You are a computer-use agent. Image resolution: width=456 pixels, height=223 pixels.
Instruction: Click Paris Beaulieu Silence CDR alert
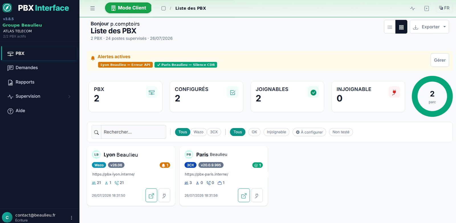point(186,65)
